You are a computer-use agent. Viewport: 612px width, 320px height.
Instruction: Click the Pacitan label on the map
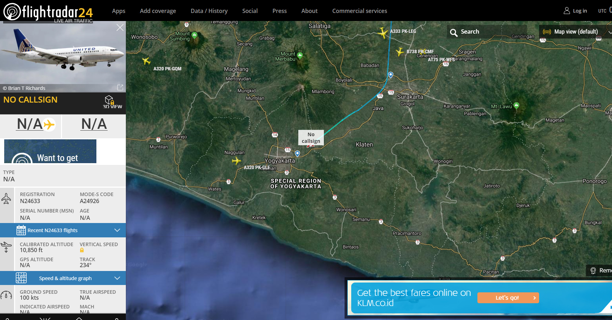pyautogui.click(x=491, y=272)
